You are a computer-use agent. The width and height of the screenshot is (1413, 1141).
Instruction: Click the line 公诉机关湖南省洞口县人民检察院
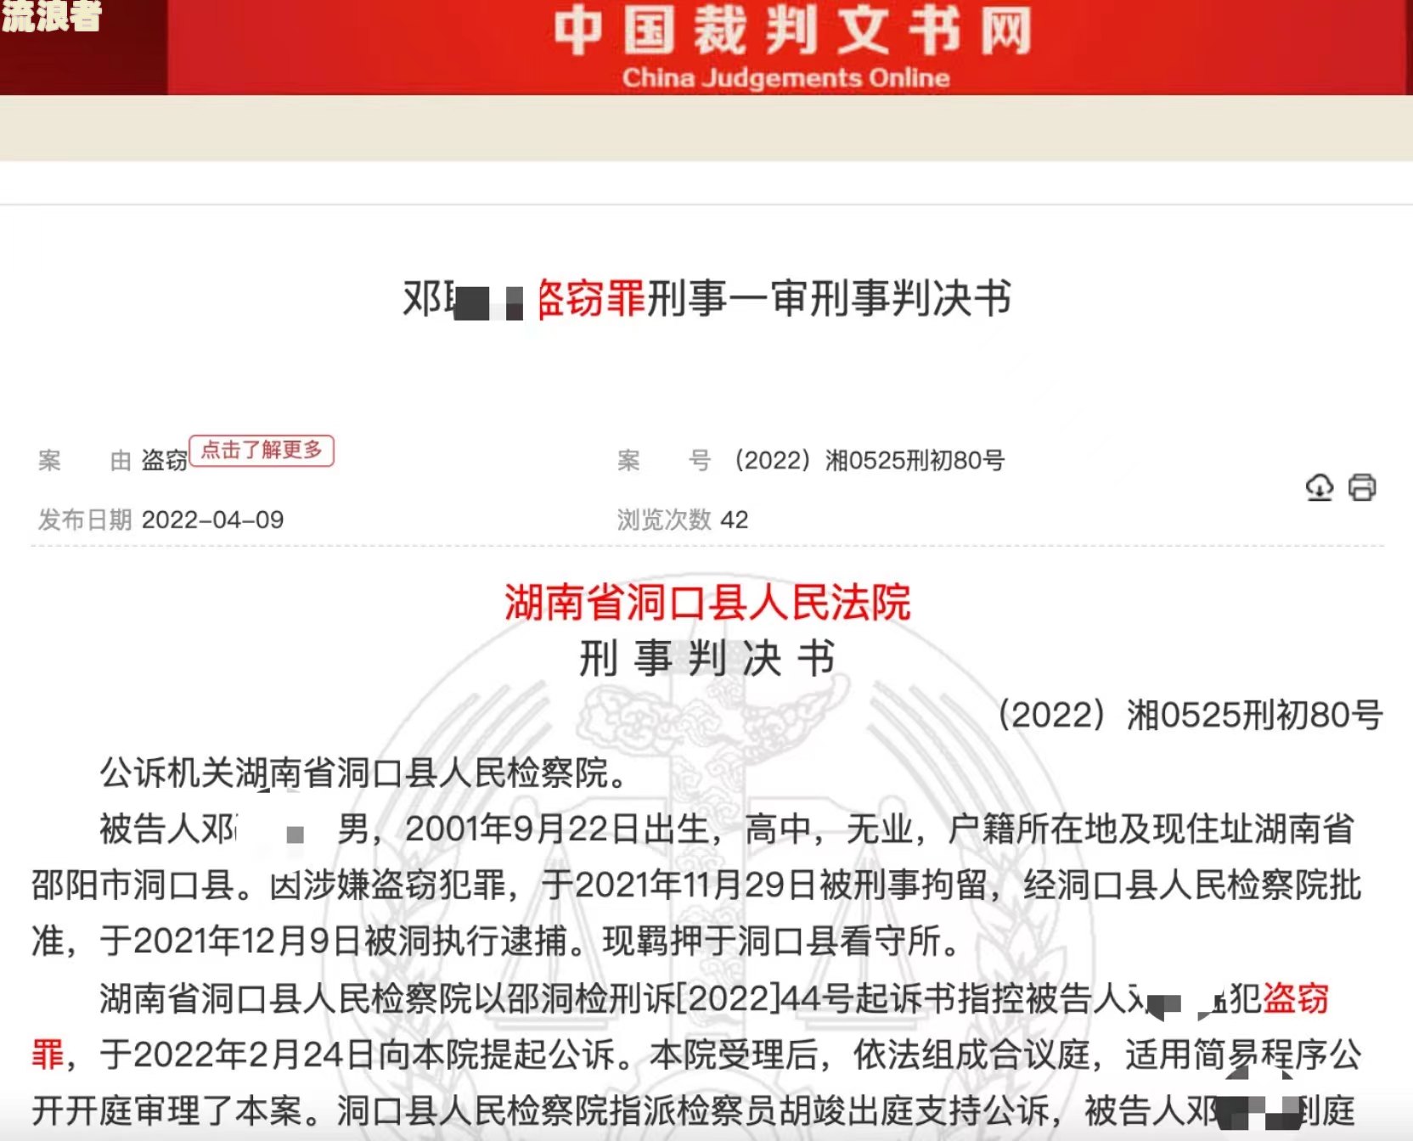coord(363,773)
